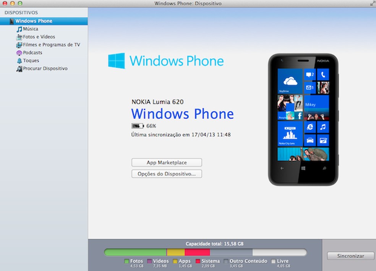Open Opções do Dispositivo dialog
The width and height of the screenshot is (376, 271).
click(167, 174)
